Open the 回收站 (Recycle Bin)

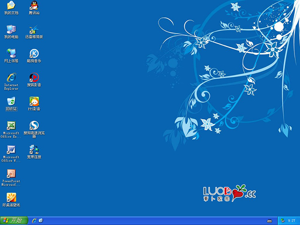pos(11,101)
